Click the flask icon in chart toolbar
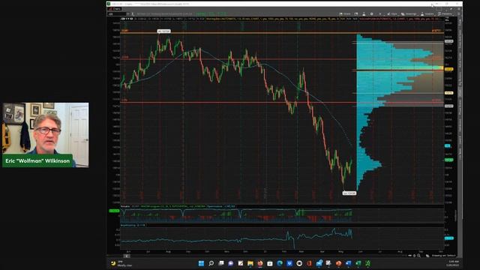 (364, 14)
